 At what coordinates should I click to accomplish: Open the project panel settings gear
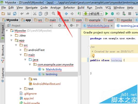tap(72, 25)
